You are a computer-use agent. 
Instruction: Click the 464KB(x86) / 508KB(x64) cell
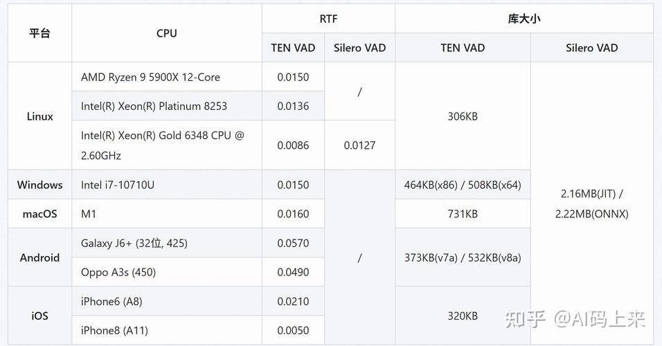click(x=463, y=185)
